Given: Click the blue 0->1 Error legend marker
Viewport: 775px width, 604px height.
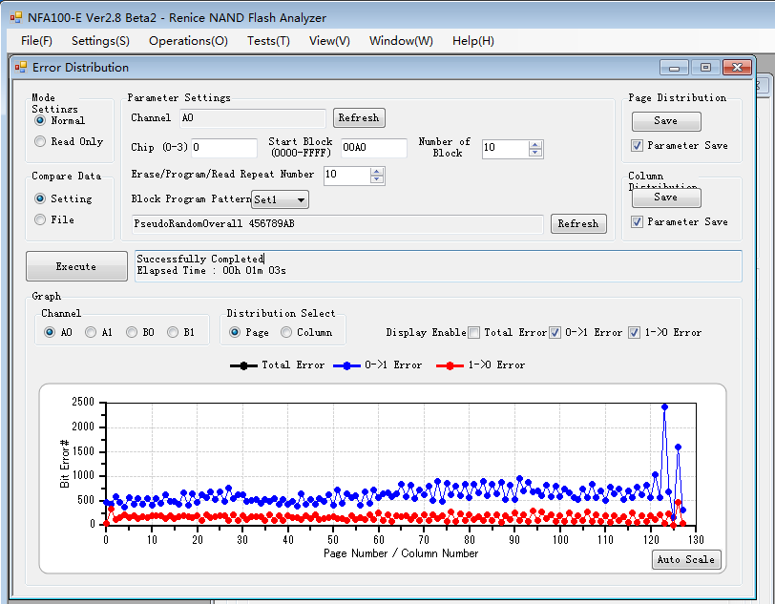Looking at the screenshot, I should pyautogui.click(x=346, y=365).
